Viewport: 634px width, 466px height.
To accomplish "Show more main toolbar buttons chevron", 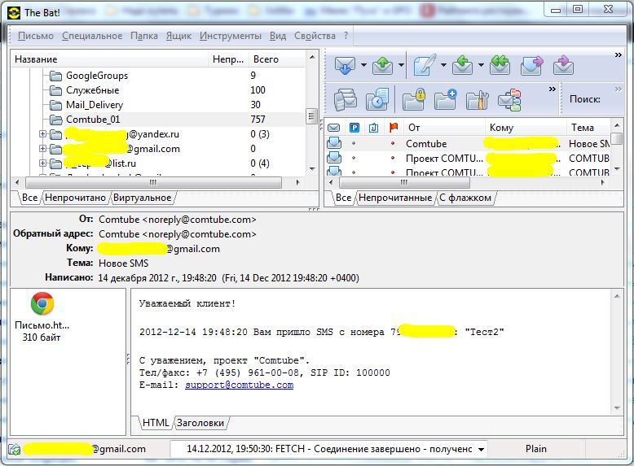I will [x=619, y=54].
